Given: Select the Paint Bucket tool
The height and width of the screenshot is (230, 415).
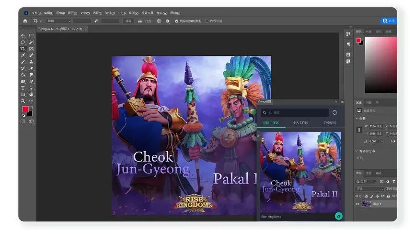Looking at the screenshot, I should (23, 75).
